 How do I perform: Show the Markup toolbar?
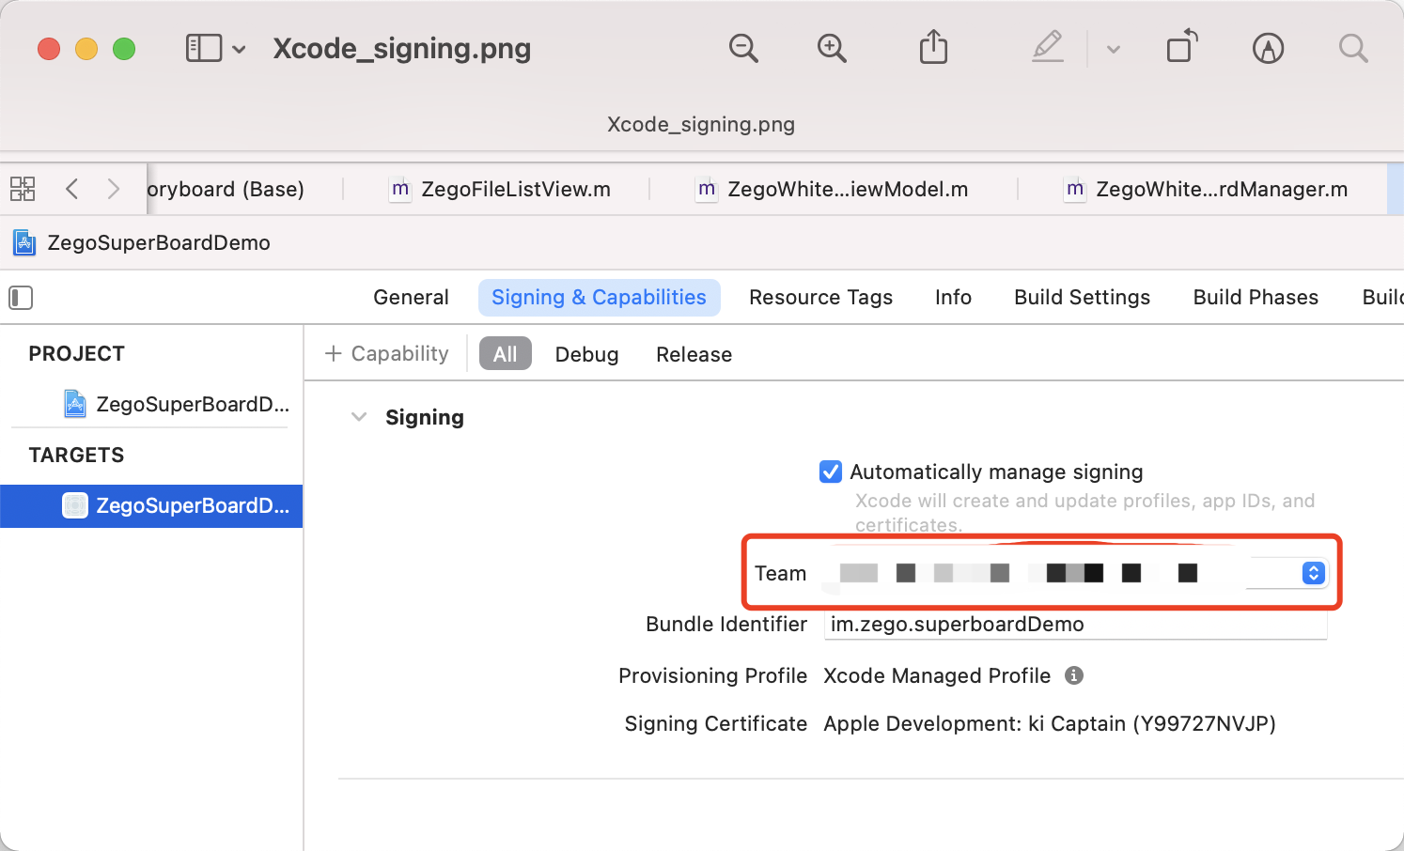coord(1268,48)
